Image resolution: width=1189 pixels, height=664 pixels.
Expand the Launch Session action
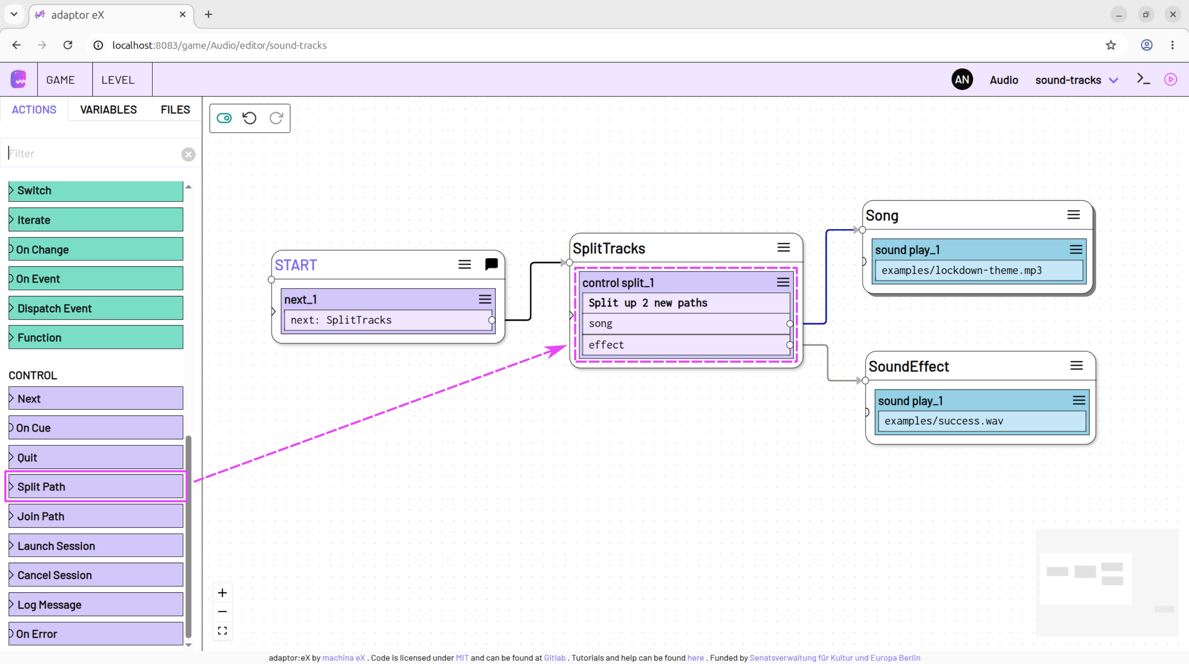[x=96, y=546]
